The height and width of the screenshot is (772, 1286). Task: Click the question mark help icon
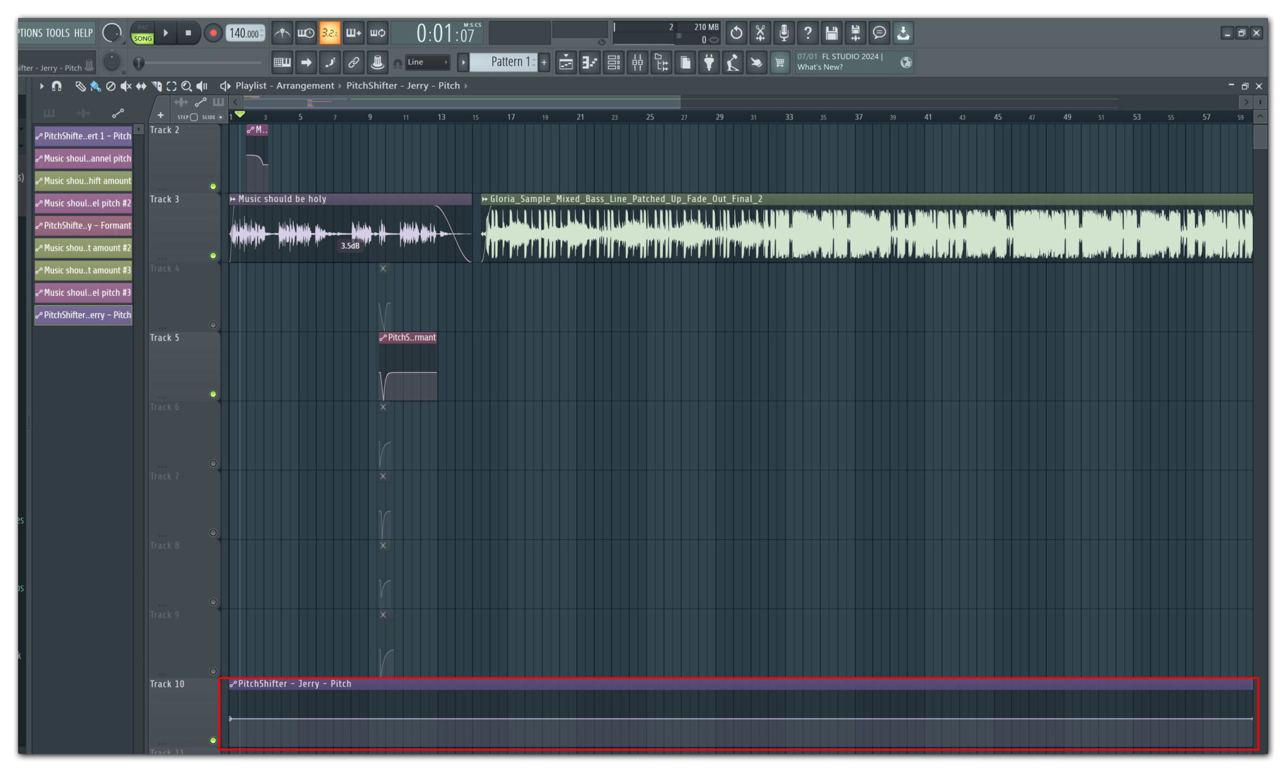click(x=808, y=33)
